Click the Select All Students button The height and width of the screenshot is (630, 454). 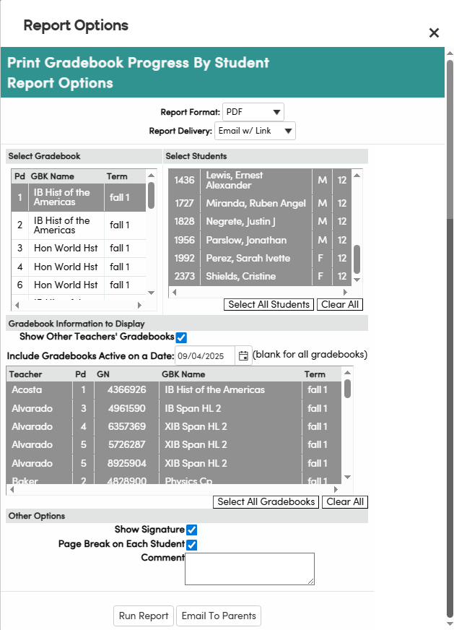click(269, 305)
